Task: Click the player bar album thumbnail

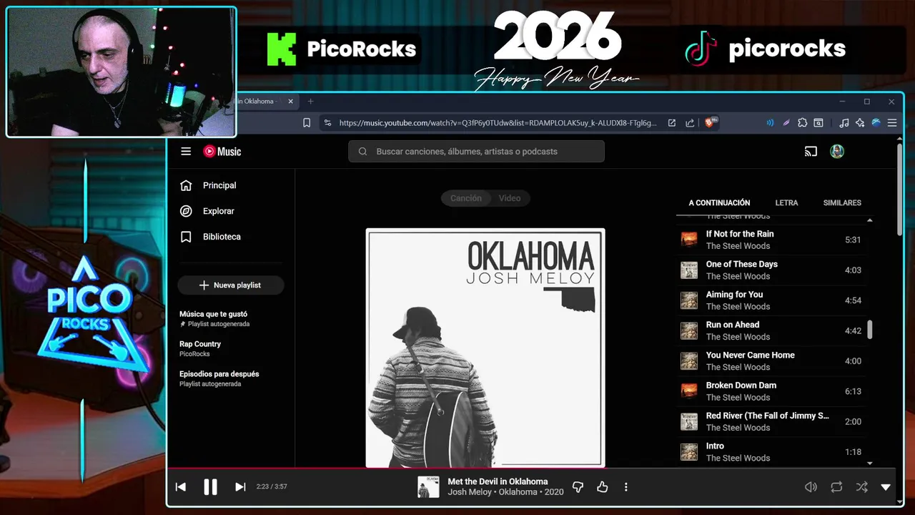Action: pyautogui.click(x=428, y=487)
